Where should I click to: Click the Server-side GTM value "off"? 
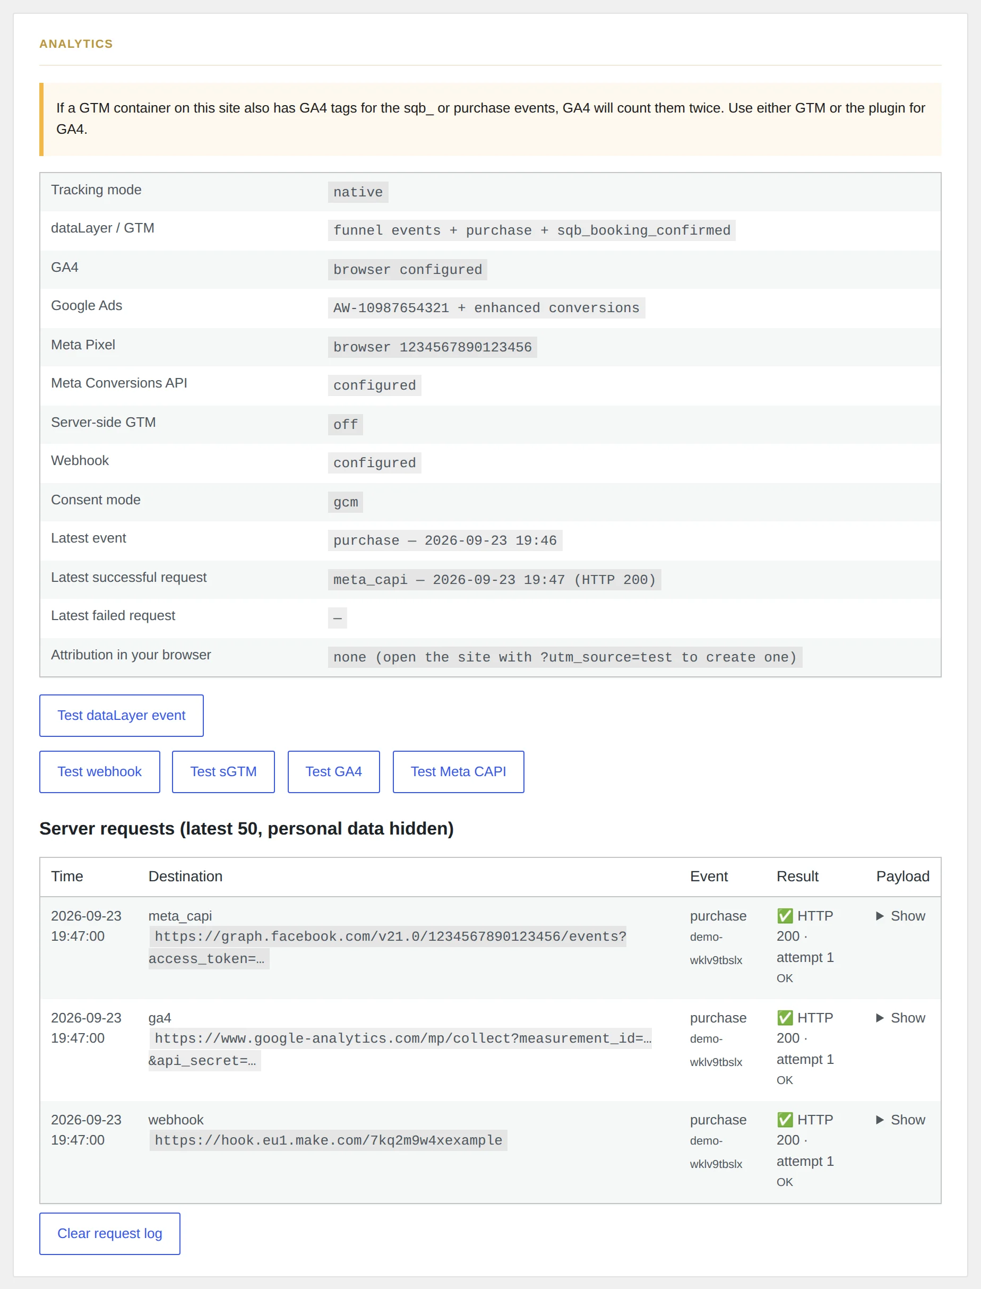(x=345, y=425)
